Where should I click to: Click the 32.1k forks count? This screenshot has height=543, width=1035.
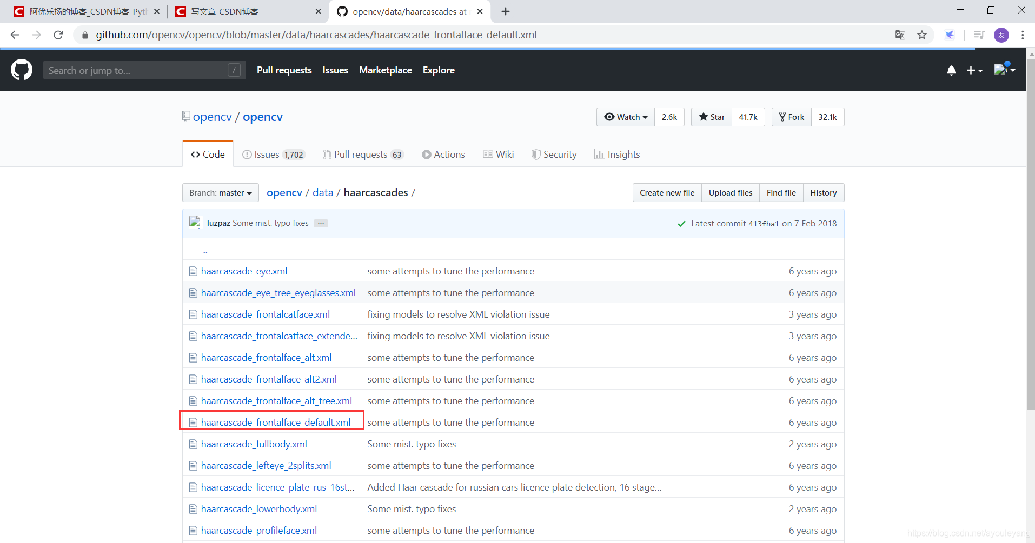[x=828, y=117]
